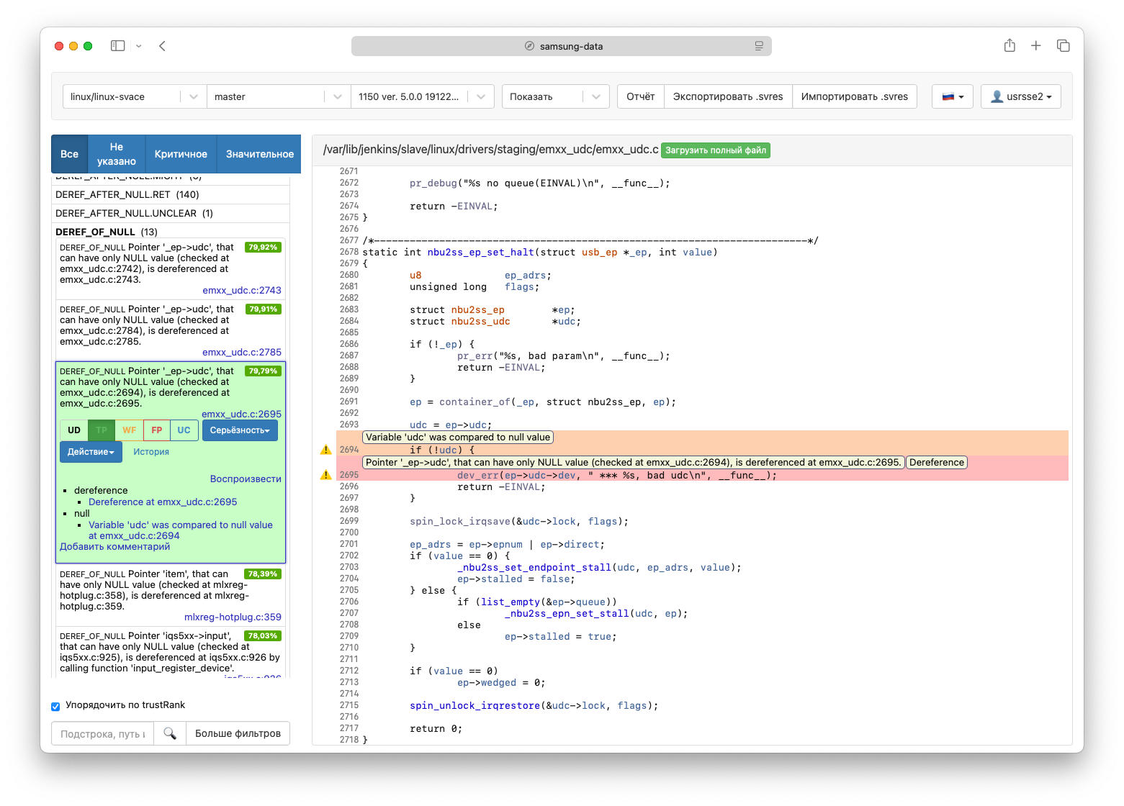Click the warning icon at line 2694

[325, 450]
